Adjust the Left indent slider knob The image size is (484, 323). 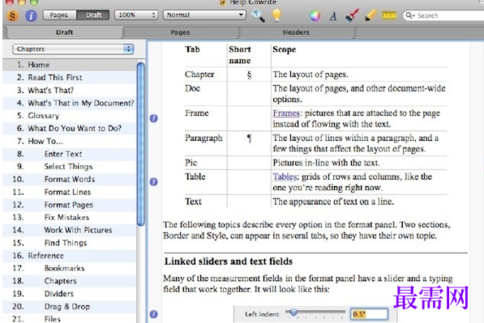pos(293,312)
